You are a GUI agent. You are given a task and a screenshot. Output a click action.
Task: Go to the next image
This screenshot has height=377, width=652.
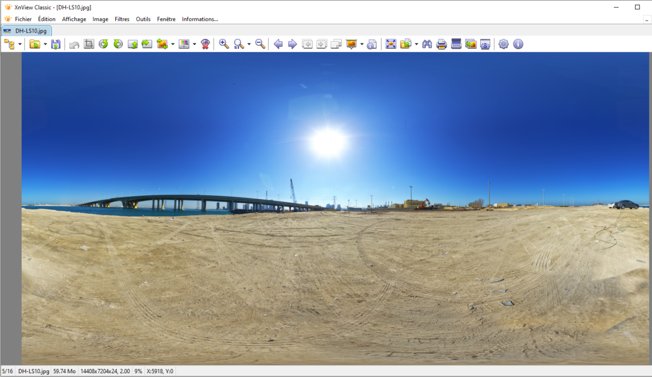tap(292, 44)
